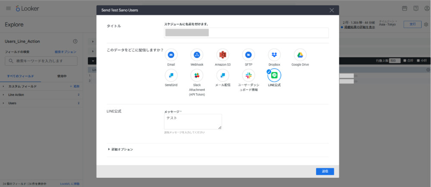Click the スケジュール title input field
Image resolution: width=431 pixels, height=187 pixels.
pyautogui.click(x=246, y=33)
